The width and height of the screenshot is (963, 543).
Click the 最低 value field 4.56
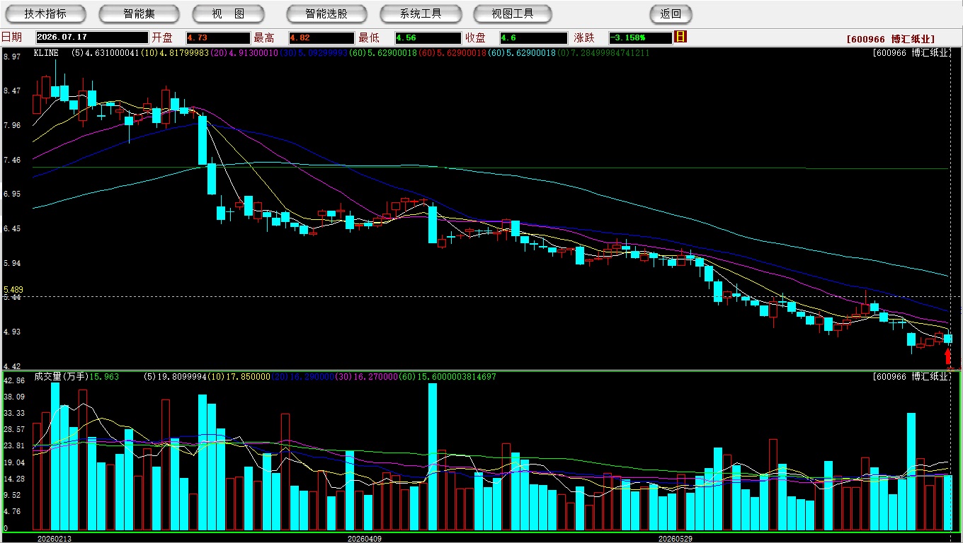[428, 37]
